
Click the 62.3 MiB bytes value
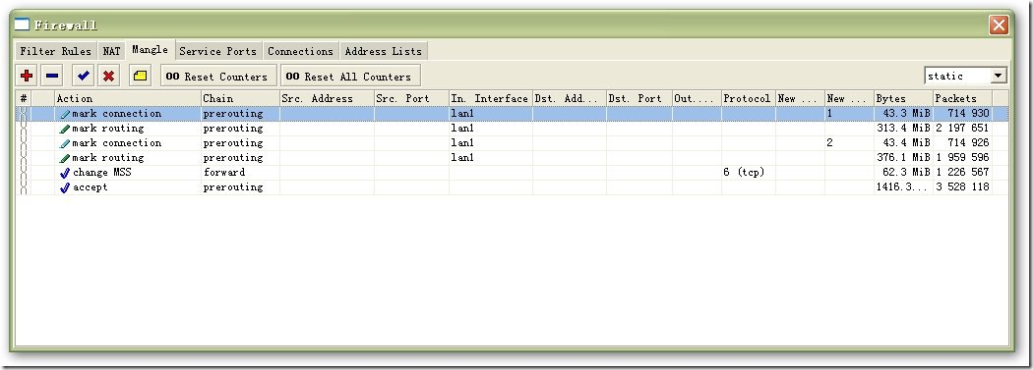point(906,172)
